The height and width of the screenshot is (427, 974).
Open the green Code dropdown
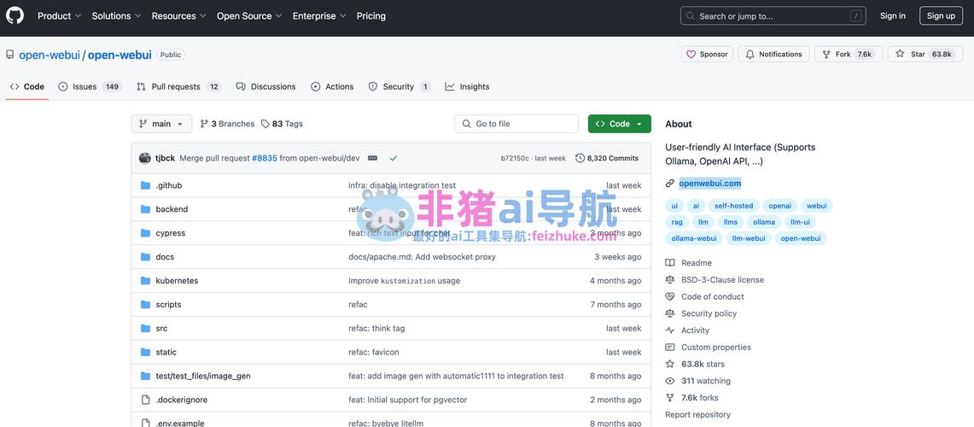(619, 124)
